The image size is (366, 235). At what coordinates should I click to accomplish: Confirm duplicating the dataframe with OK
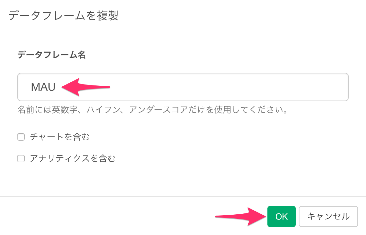pyautogui.click(x=281, y=216)
